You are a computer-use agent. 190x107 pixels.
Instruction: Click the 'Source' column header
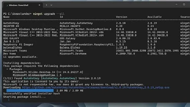tap(185, 17)
